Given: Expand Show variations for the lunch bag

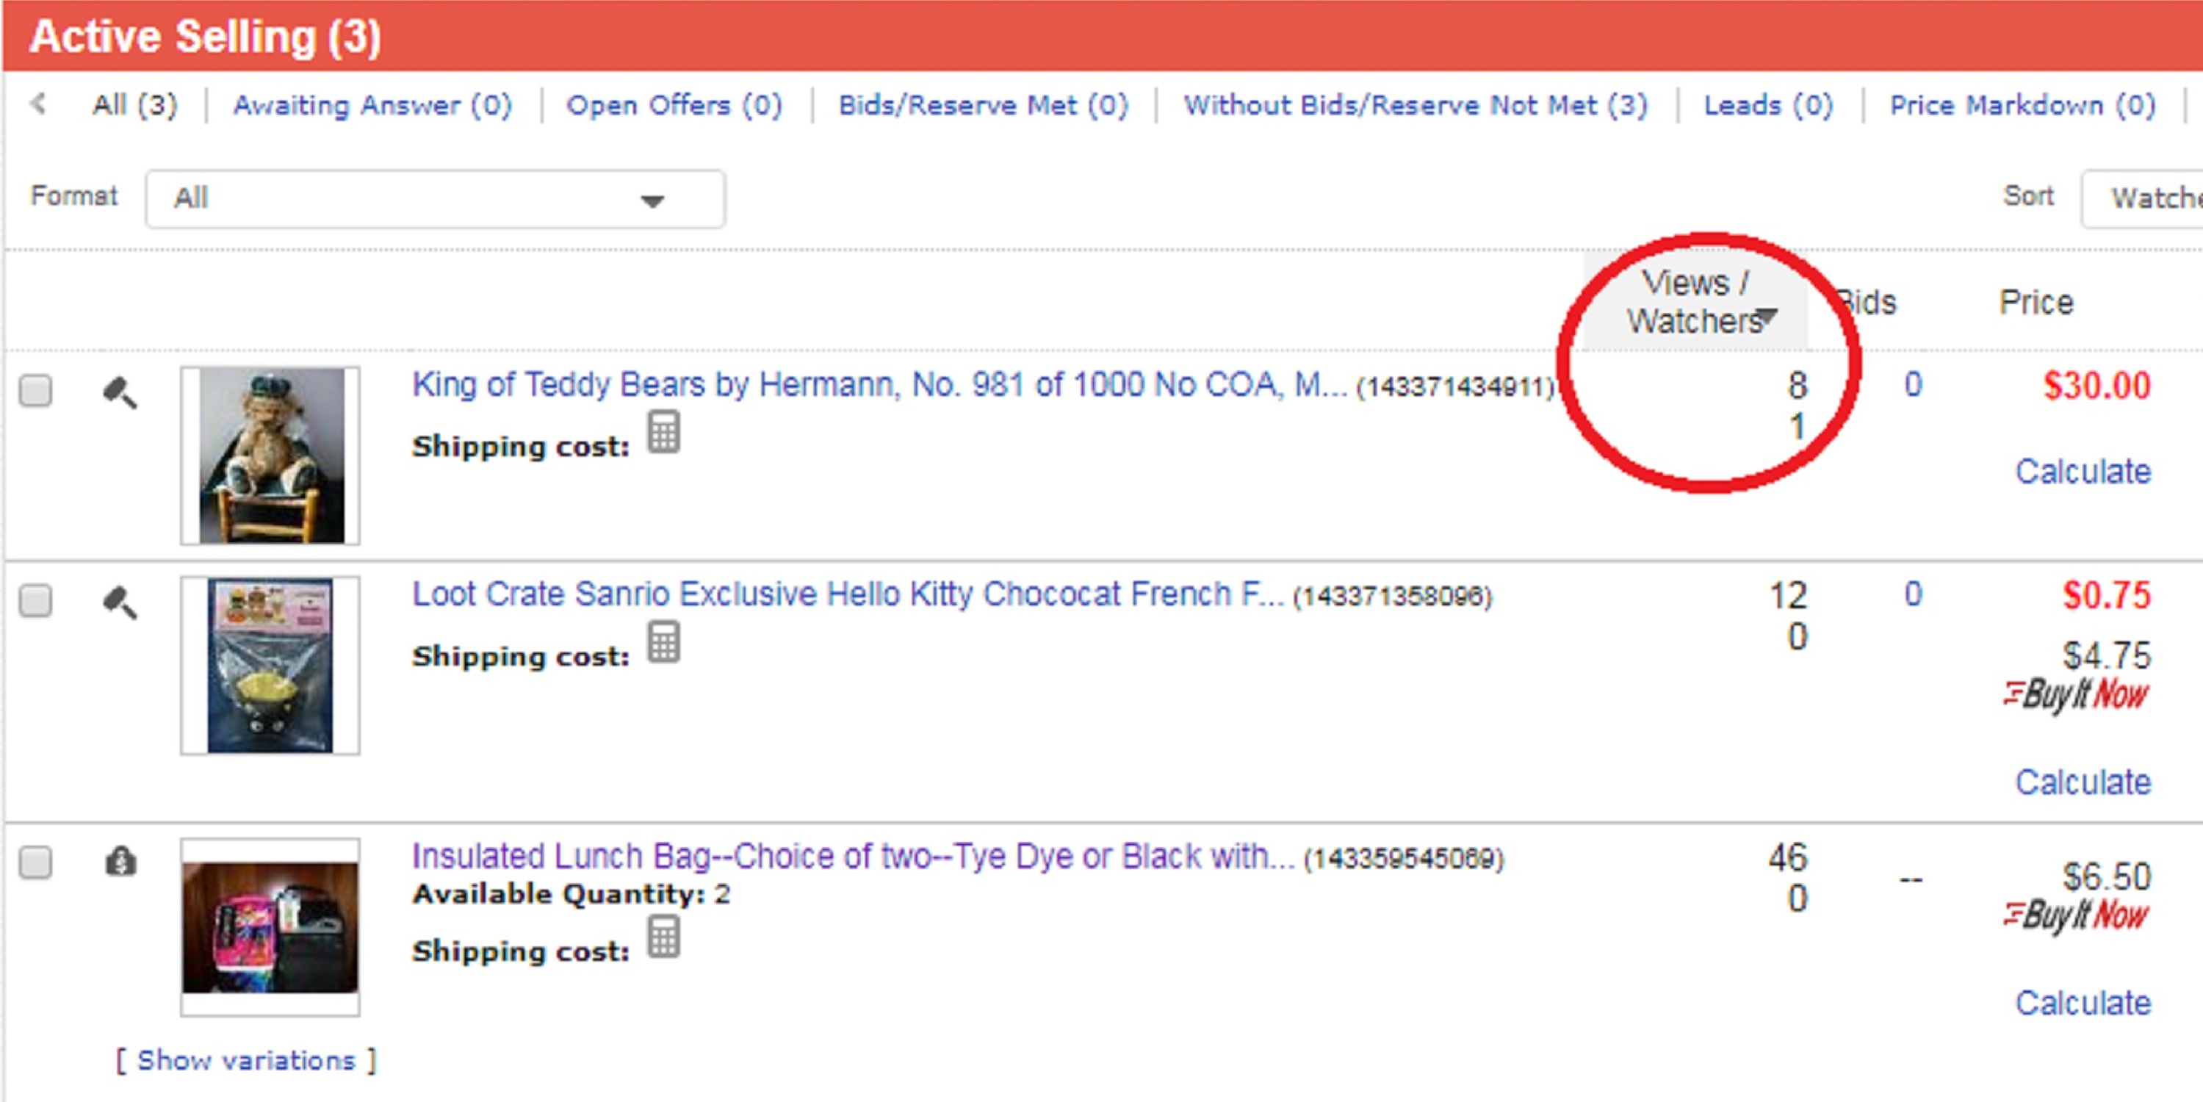Looking at the screenshot, I should pyautogui.click(x=246, y=1061).
